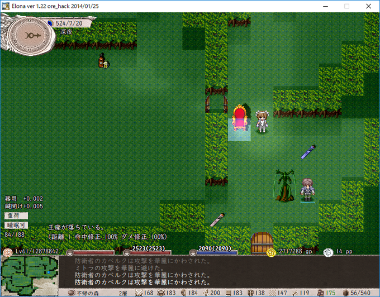Viewport: 380px width, 297px height.
Task: Click the 器用 +0.002 skill gain text
Action: pos(23,199)
